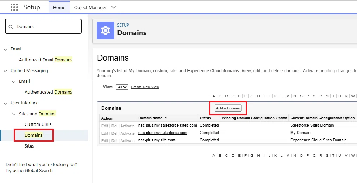The width and height of the screenshot is (357, 183).
Task: Open the Object Manager tab
Action: coord(90,7)
